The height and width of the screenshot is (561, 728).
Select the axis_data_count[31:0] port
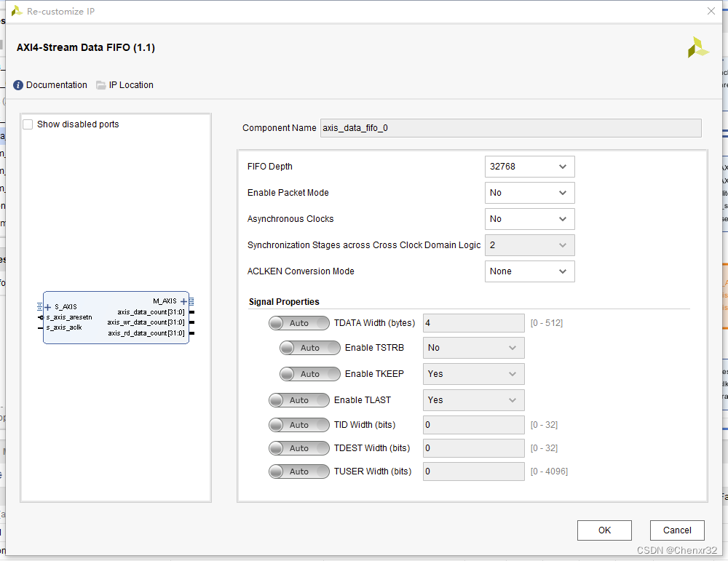[x=151, y=312]
